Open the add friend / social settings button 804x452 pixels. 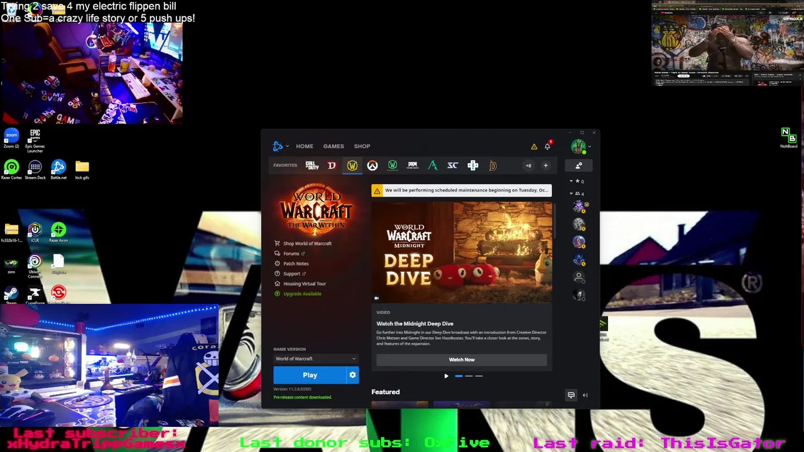(x=579, y=166)
